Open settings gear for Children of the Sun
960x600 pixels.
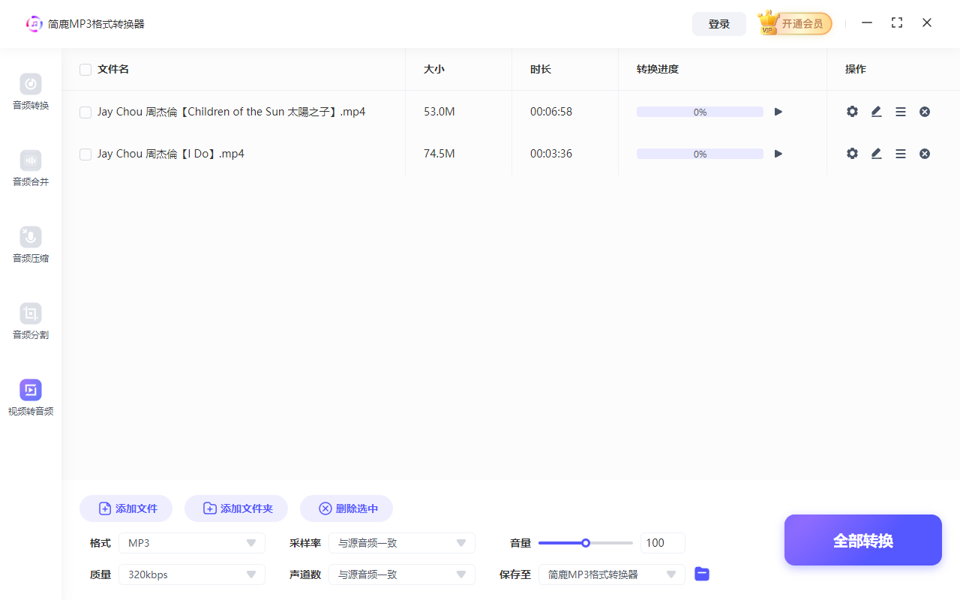(852, 112)
